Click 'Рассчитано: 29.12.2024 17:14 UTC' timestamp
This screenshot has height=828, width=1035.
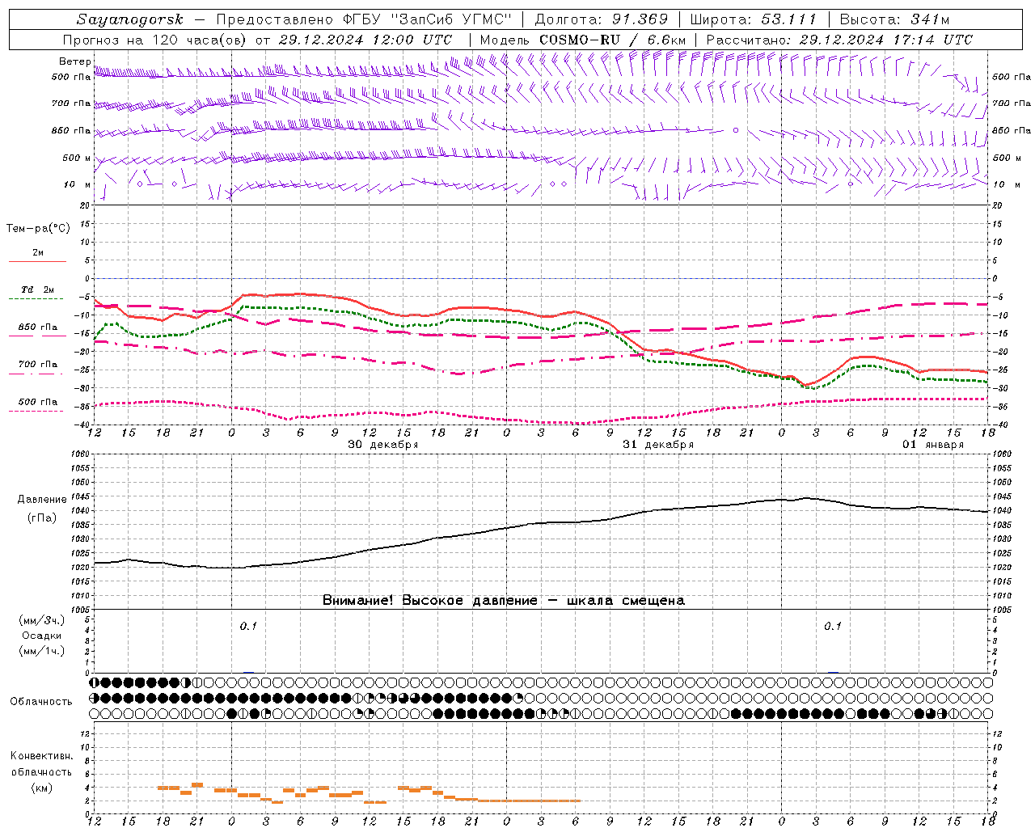coord(839,40)
